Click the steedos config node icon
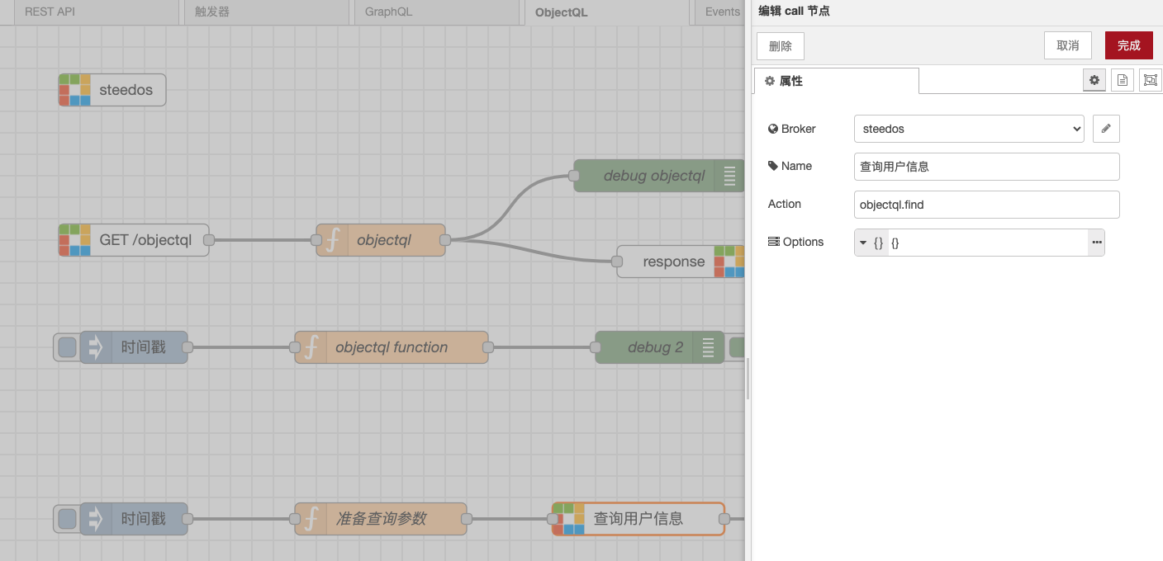This screenshot has width=1163, height=561. [x=74, y=90]
